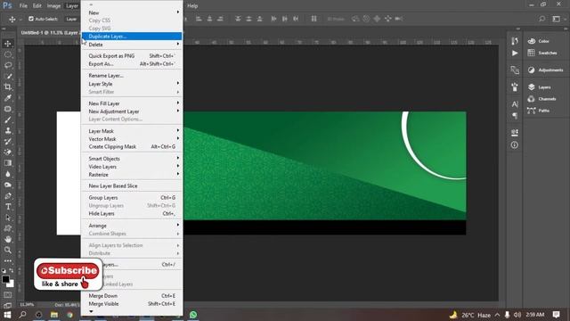Screen dimensions: 570x321
Task: Expand the New submenu
Action: click(x=132, y=12)
